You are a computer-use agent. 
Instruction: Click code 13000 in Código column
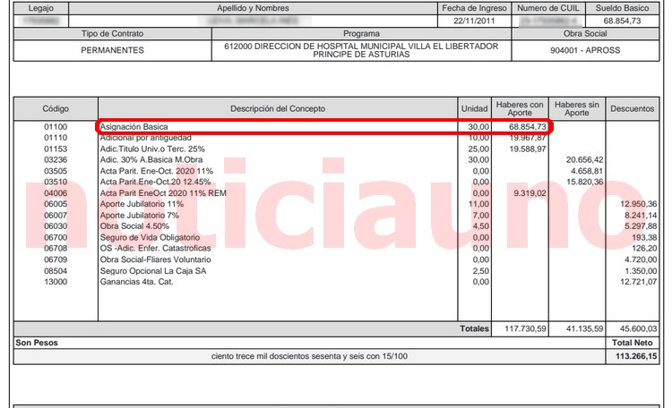tap(56, 282)
